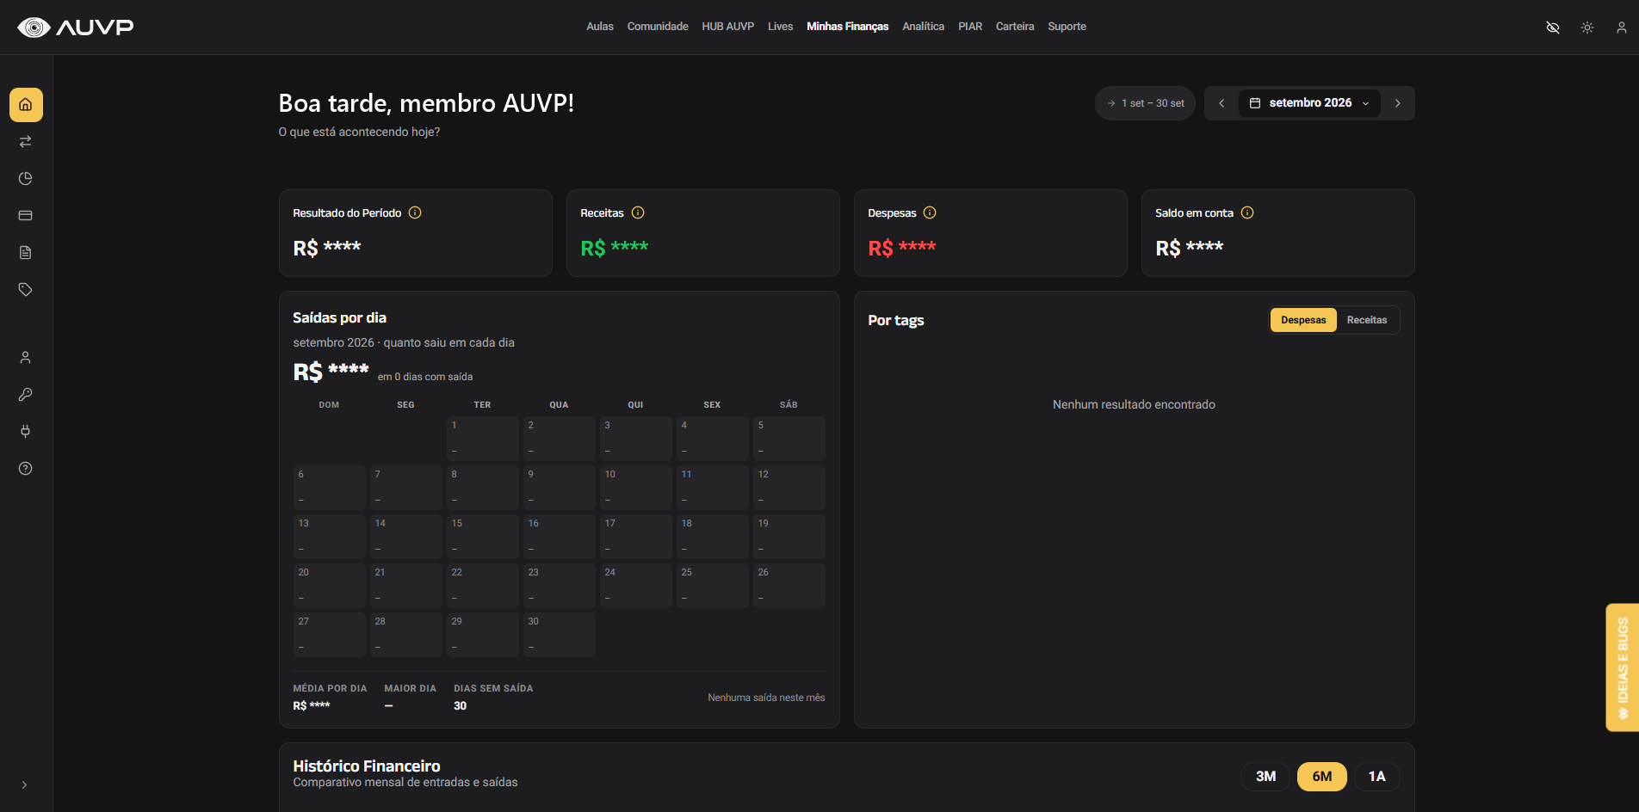Image resolution: width=1639 pixels, height=812 pixels.
Task: Open the home dashboard sidebar icon
Action: coord(26,105)
